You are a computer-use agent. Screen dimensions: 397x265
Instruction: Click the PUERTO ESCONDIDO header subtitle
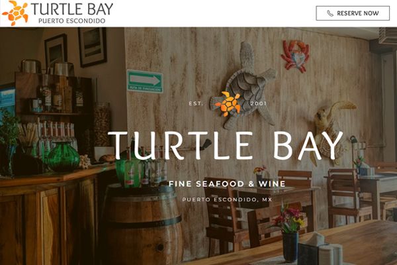point(72,21)
